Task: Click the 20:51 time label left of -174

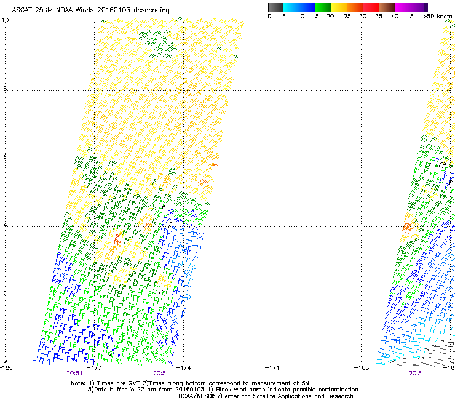Action: [x=161, y=374]
